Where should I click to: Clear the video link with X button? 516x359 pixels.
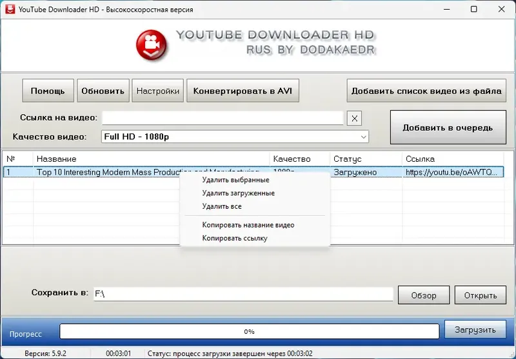pos(354,119)
